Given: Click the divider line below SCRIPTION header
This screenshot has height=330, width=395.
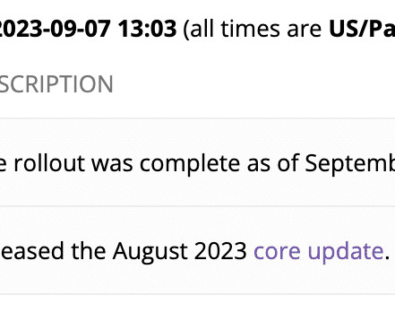Looking at the screenshot, I should [197, 118].
